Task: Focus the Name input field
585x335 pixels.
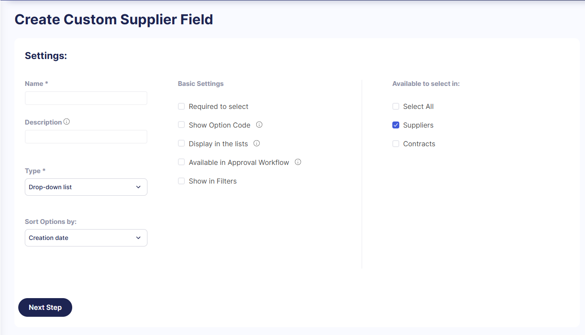Action: 86,98
